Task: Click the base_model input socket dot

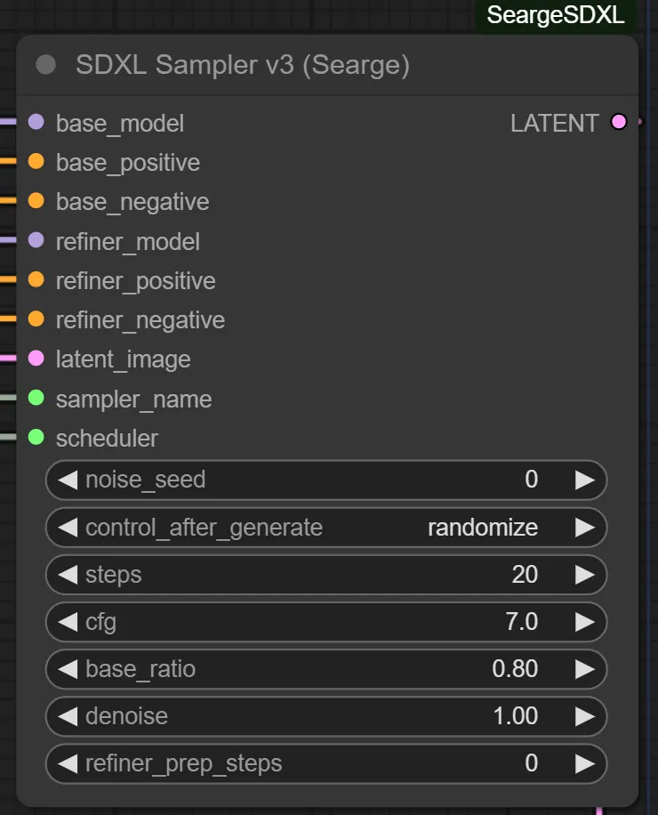Action: click(36, 123)
